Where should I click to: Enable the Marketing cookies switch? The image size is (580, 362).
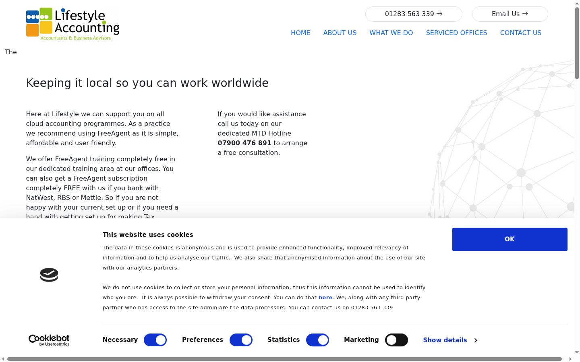[x=396, y=340]
